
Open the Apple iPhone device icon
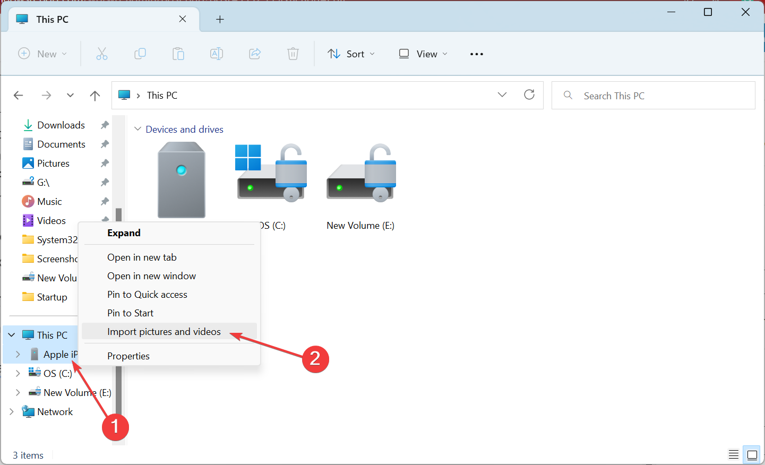point(182,180)
